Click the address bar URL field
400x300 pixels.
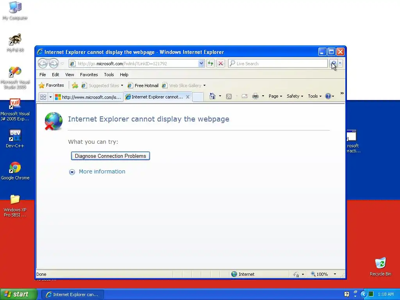(x=134, y=64)
